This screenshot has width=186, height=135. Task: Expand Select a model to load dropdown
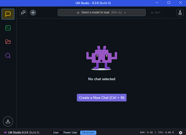pyautogui.click(x=102, y=13)
